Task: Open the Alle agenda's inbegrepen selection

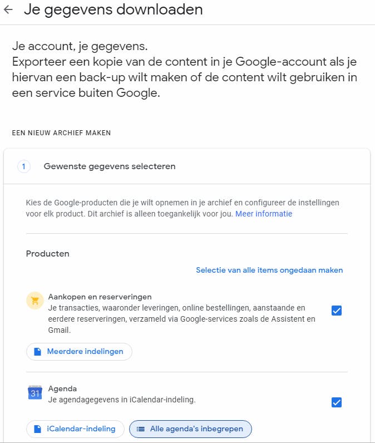Action: point(190,429)
